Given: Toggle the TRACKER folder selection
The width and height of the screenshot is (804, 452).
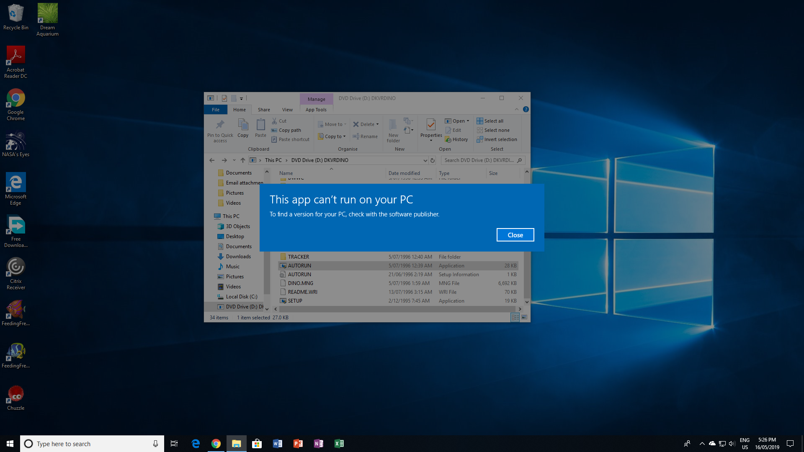Looking at the screenshot, I should (299, 256).
